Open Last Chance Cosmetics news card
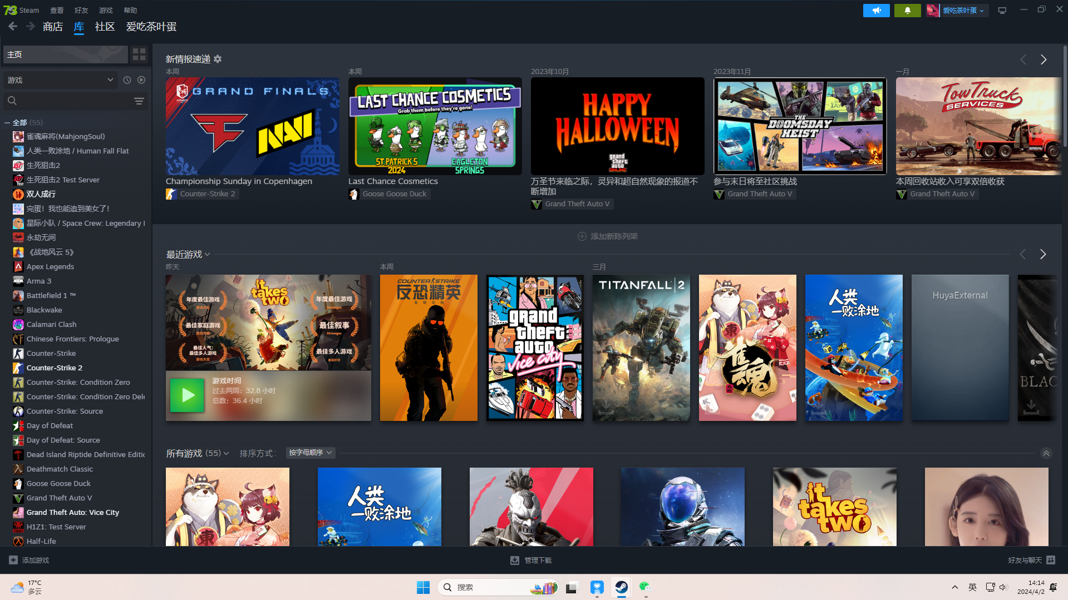 [435, 126]
